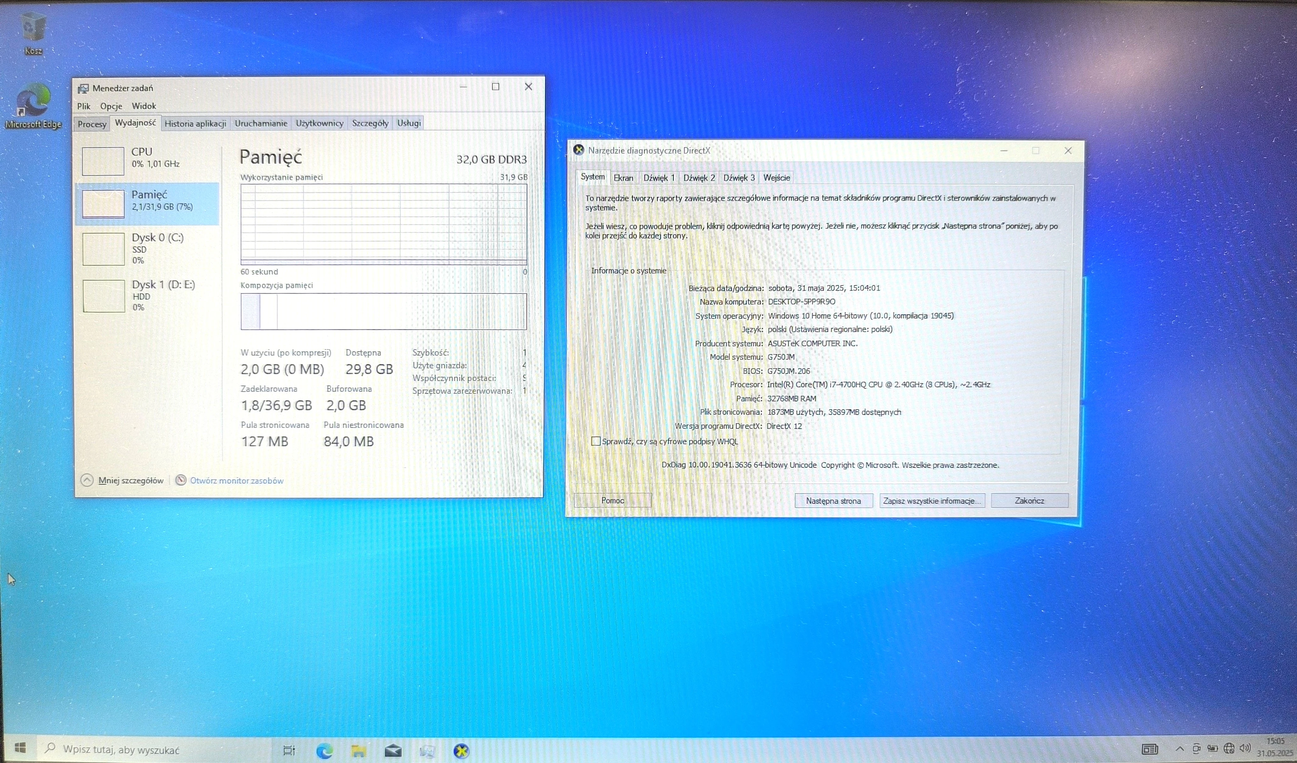
Task: Open Microsoft Edge from the taskbar
Action: click(x=324, y=751)
